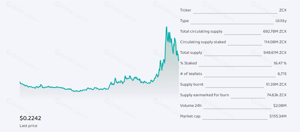Click the highest peak of the price chart
Screen dimensions: 300x132
167,27
